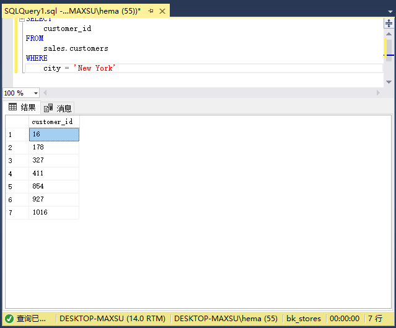Place cursor on customer_id in the SELECT list
The height and width of the screenshot is (328, 396).
tap(68, 29)
